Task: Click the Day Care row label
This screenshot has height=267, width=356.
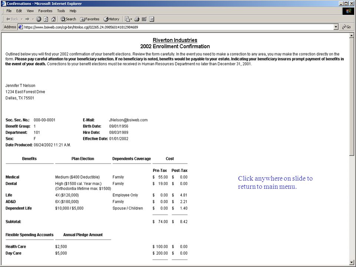Action: tap(13, 253)
